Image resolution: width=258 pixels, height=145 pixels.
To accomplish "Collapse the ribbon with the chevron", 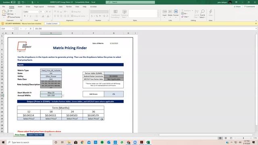I will tap(256, 21).
